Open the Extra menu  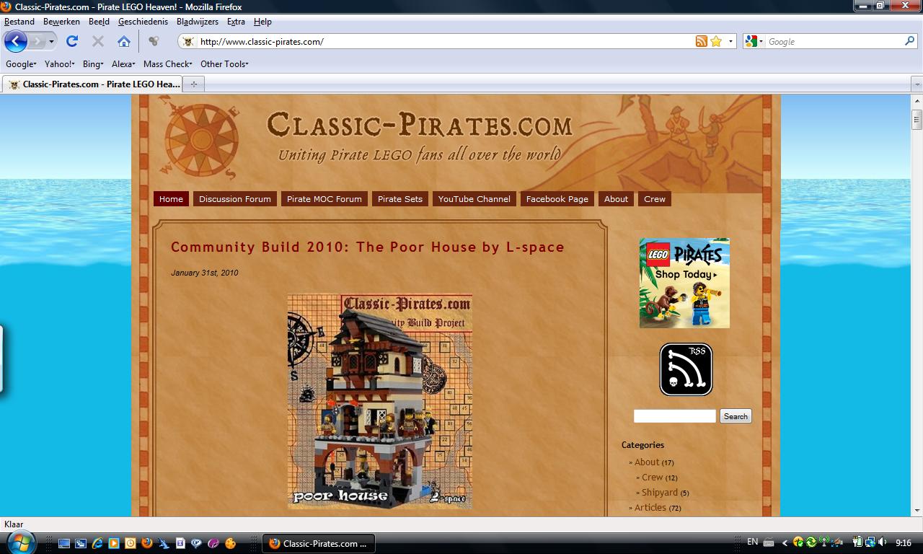[236, 22]
